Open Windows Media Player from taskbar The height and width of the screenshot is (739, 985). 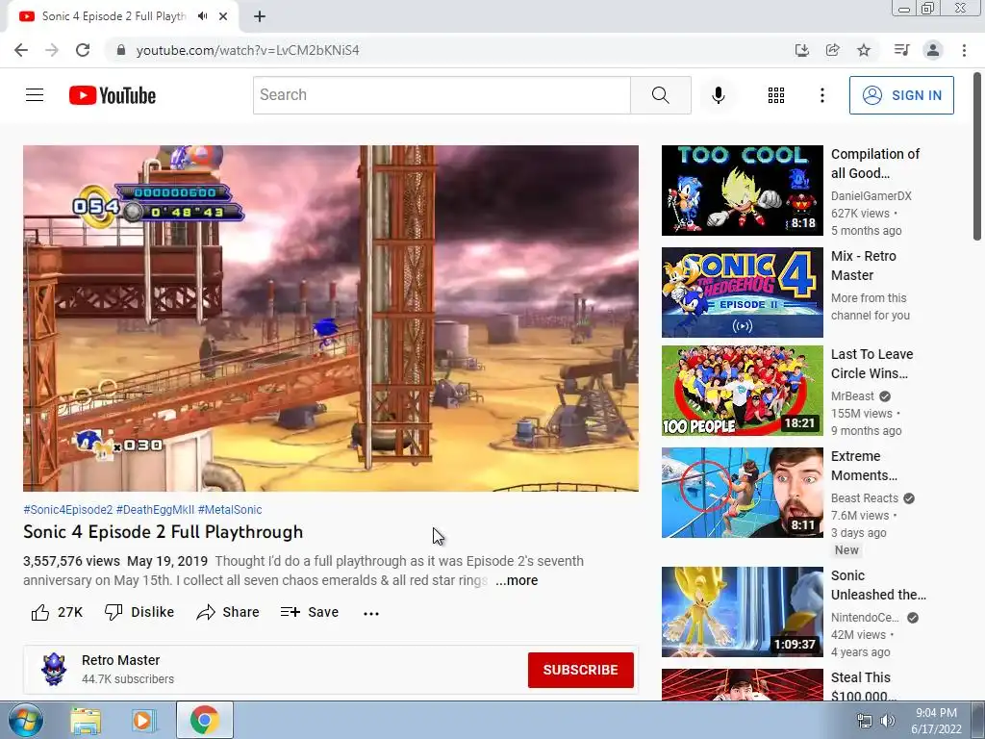coord(144,720)
